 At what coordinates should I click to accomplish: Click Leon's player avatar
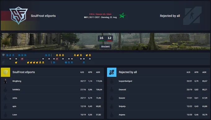(x=5, y=115)
